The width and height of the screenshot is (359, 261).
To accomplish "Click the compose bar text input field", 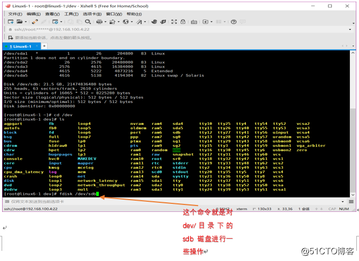I will click(x=174, y=202).
